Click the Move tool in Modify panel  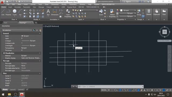(30, 10)
